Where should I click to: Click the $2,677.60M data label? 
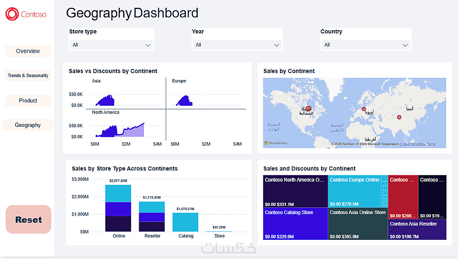[x=118, y=181]
